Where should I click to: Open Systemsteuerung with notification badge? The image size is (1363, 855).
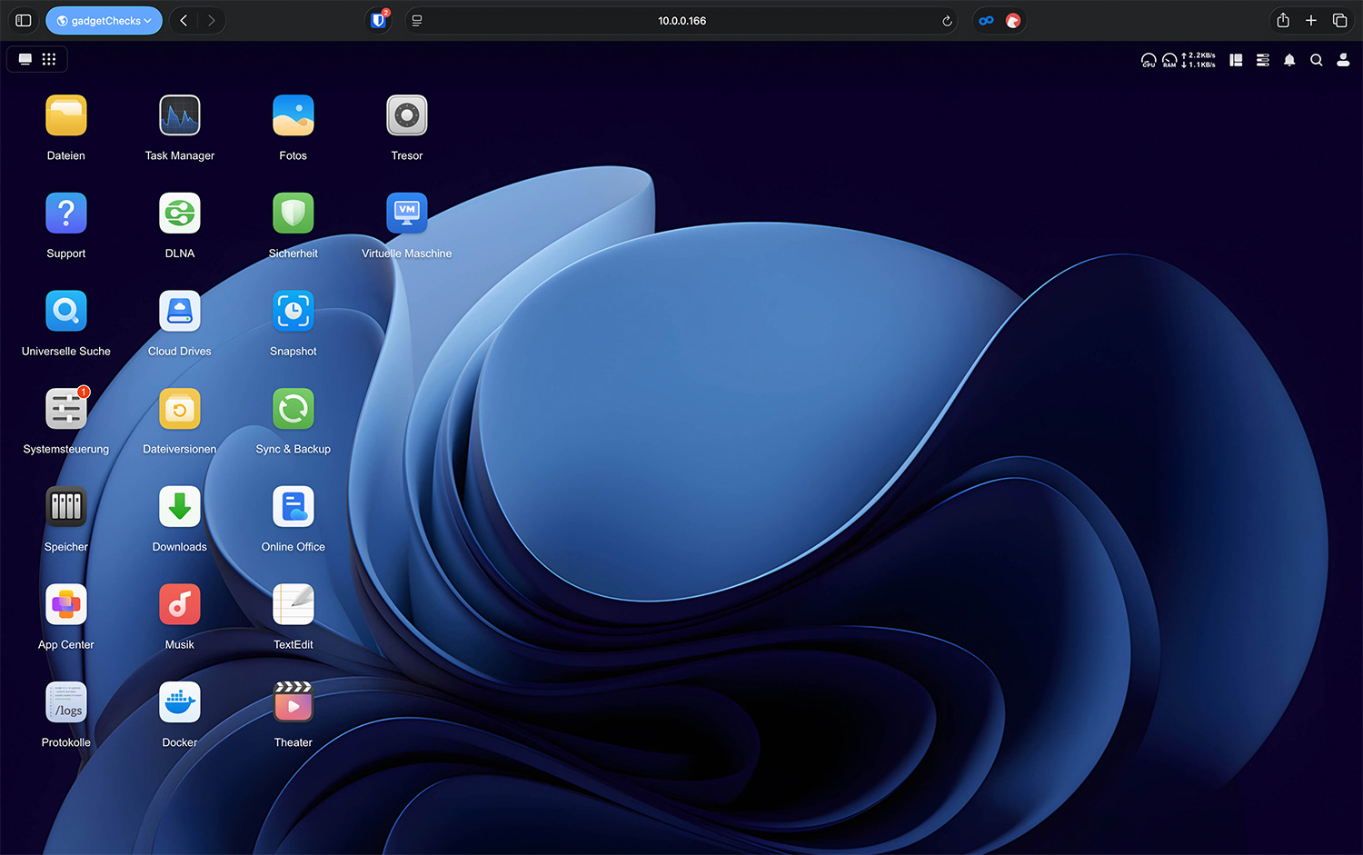tap(66, 410)
